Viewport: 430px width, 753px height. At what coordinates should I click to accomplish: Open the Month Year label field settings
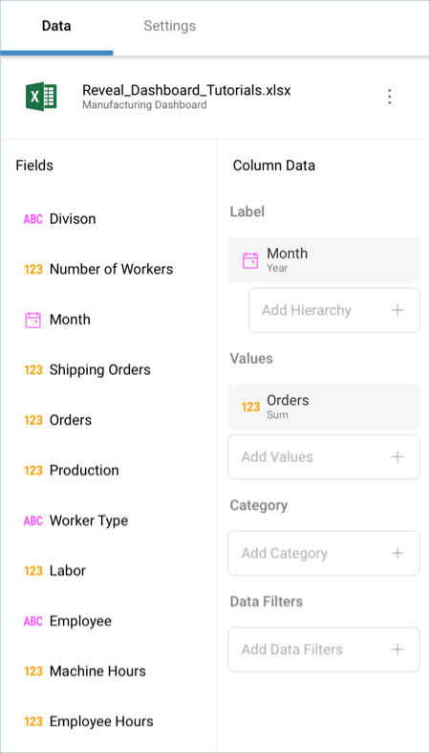coord(324,260)
